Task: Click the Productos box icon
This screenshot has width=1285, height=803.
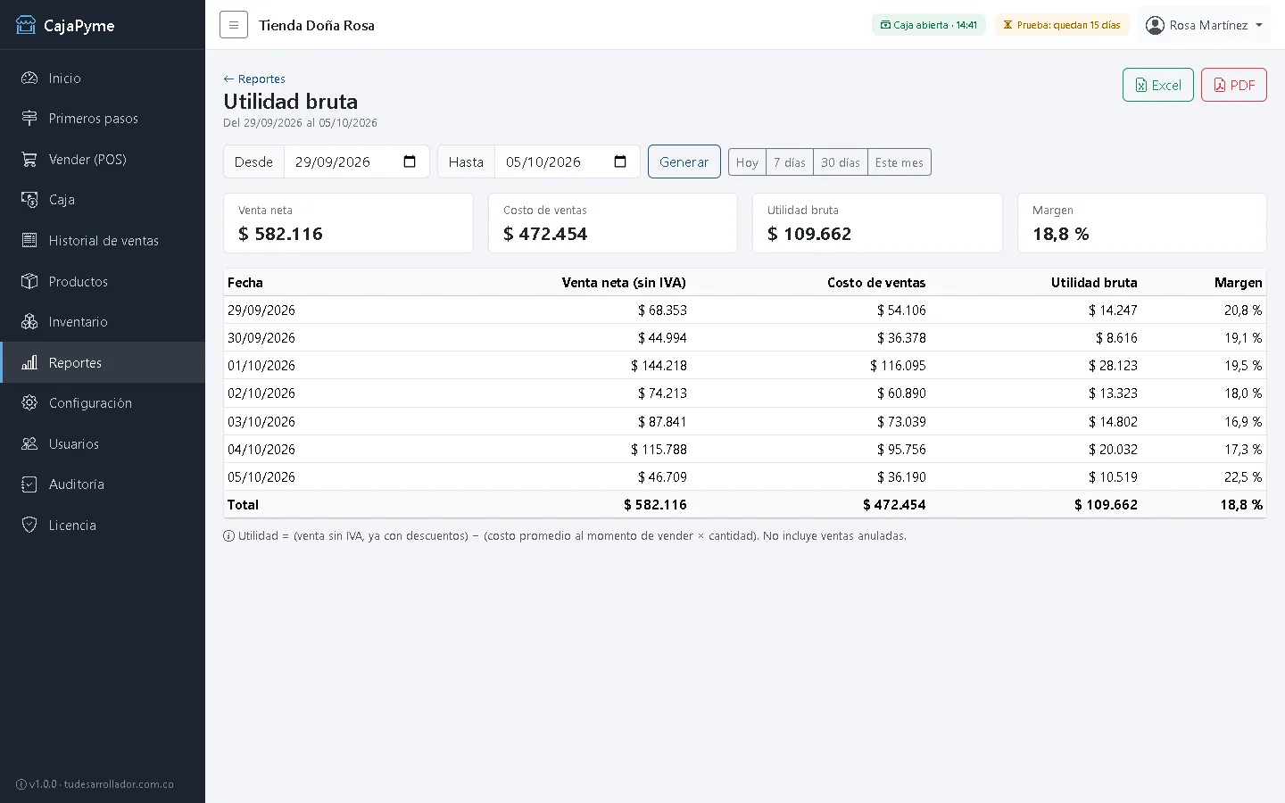Action: [29, 282]
